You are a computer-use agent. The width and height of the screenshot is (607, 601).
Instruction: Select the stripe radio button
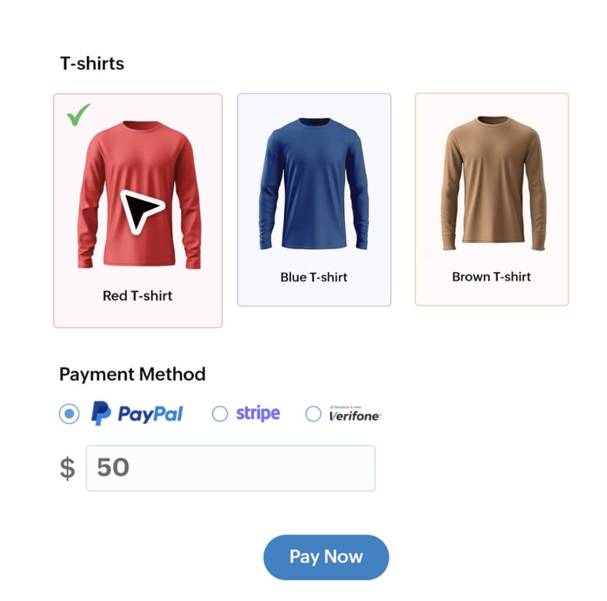coord(220,413)
